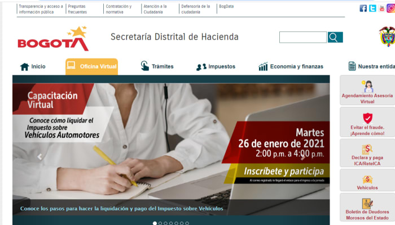Click the car dollar icon above Vehículos
The height and width of the screenshot is (225, 395).
(367, 179)
